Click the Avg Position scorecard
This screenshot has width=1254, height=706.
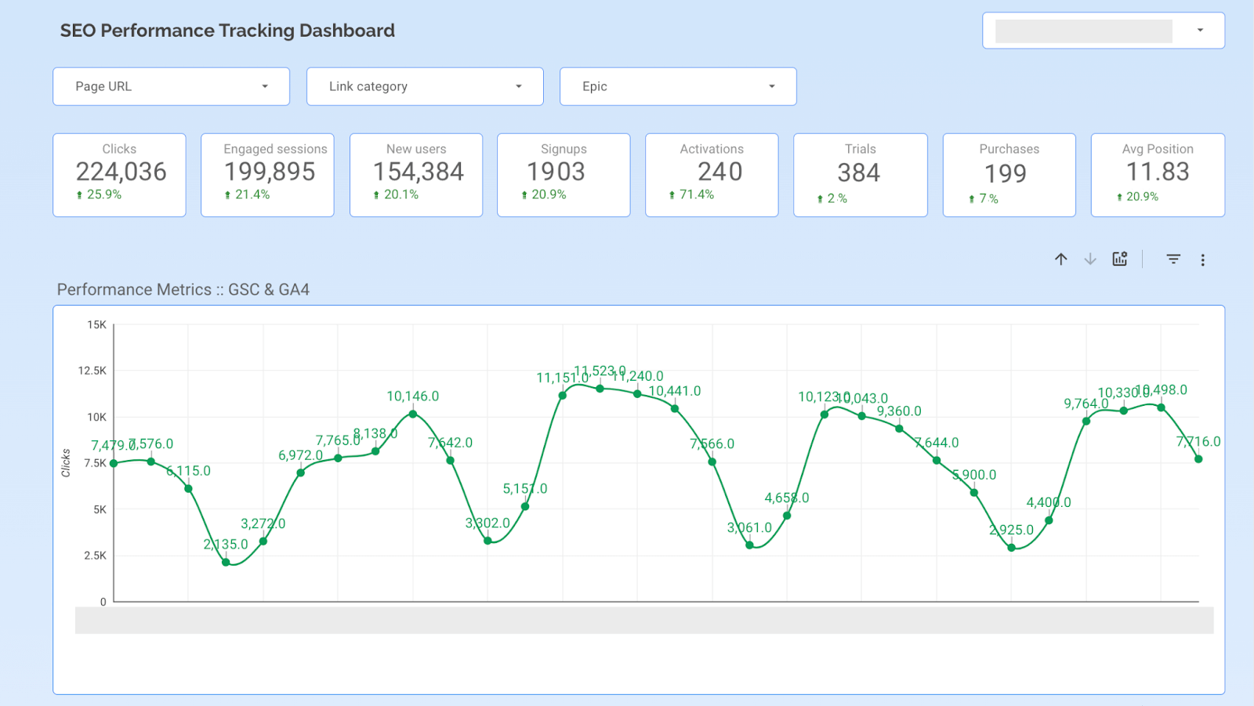coord(1158,175)
